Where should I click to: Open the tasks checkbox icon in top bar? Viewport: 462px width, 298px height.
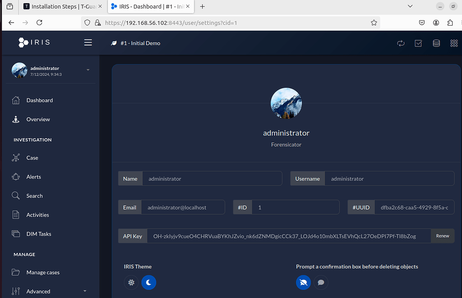[418, 43]
